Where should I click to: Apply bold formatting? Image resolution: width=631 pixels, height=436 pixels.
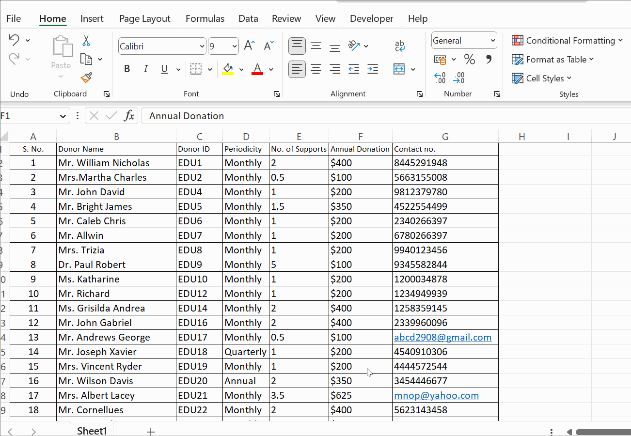point(126,68)
